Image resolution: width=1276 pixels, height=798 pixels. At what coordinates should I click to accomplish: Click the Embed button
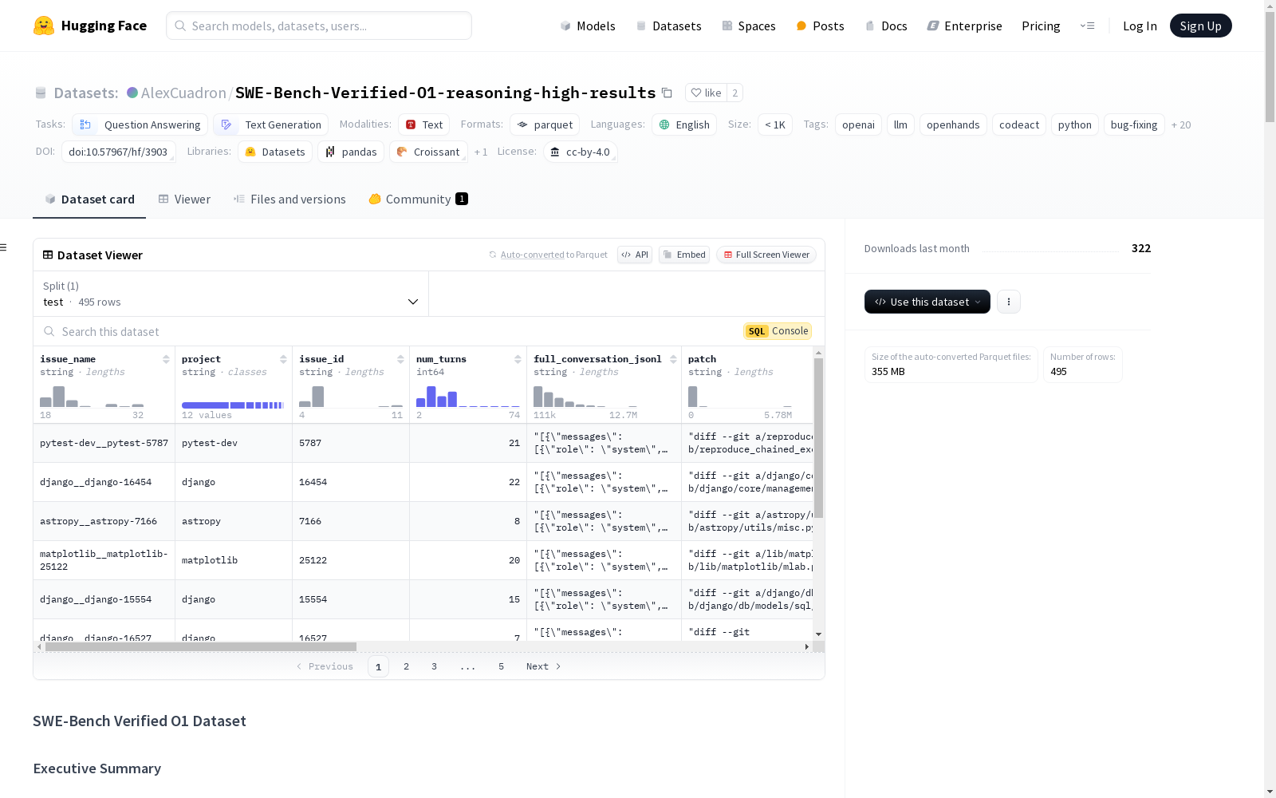pyautogui.click(x=684, y=255)
